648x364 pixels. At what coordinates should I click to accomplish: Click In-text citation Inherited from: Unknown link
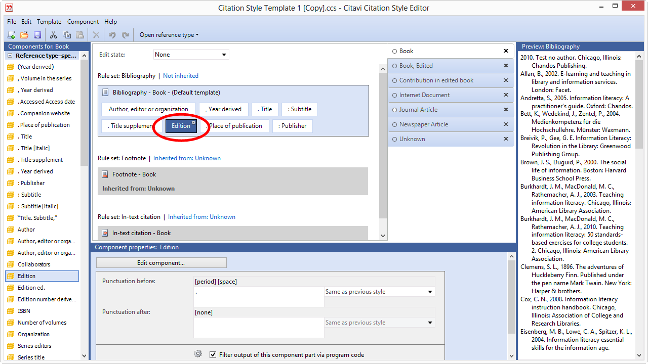[201, 217]
